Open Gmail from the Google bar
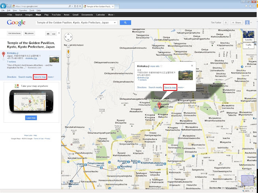 tap(75, 15)
